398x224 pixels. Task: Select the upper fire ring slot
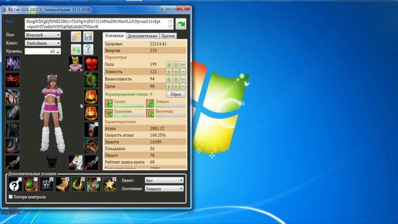coord(91,96)
